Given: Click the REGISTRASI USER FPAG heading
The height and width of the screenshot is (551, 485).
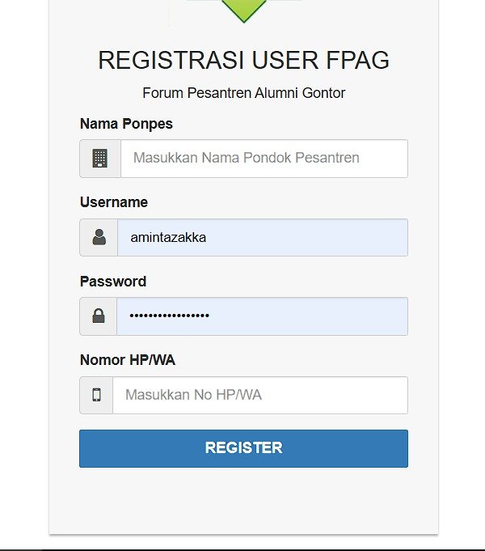Looking at the screenshot, I should (x=243, y=60).
